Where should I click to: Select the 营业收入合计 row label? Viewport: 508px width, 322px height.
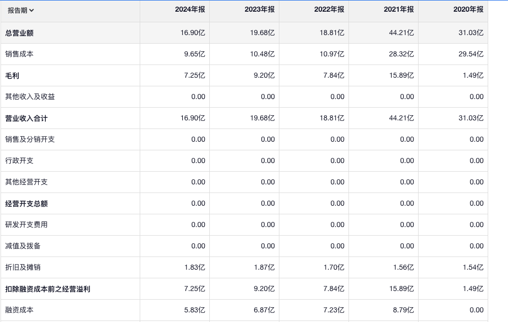(x=26, y=118)
